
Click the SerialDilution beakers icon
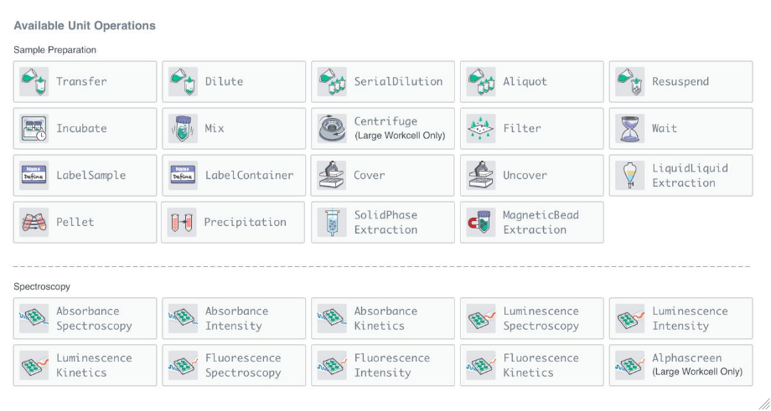click(x=332, y=81)
